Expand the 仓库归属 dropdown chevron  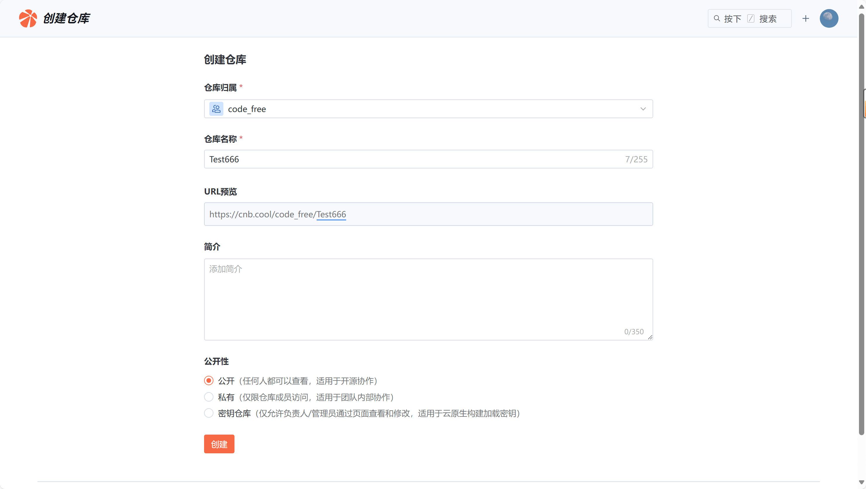point(643,109)
